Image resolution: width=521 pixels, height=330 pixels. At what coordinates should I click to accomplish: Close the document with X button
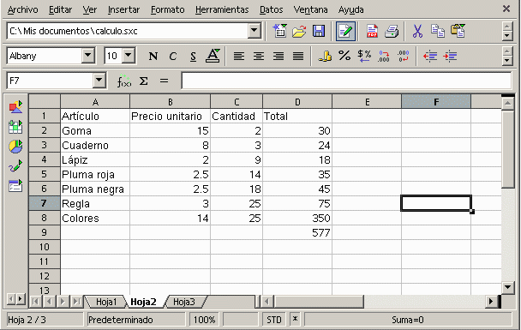[506, 9]
